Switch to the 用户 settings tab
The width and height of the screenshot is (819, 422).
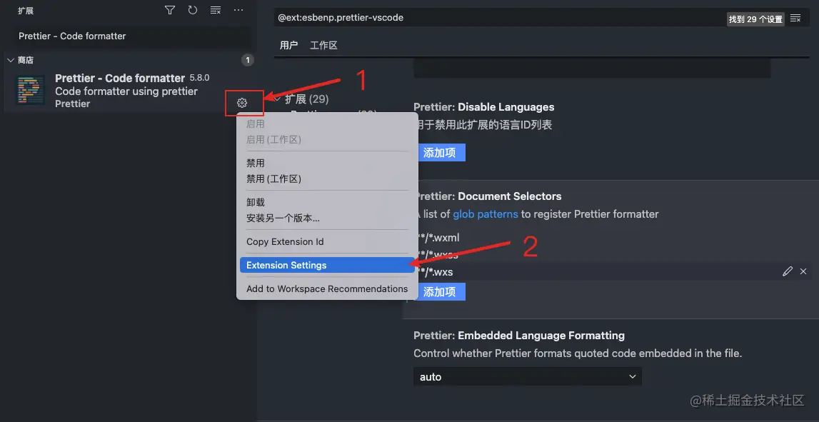(288, 46)
